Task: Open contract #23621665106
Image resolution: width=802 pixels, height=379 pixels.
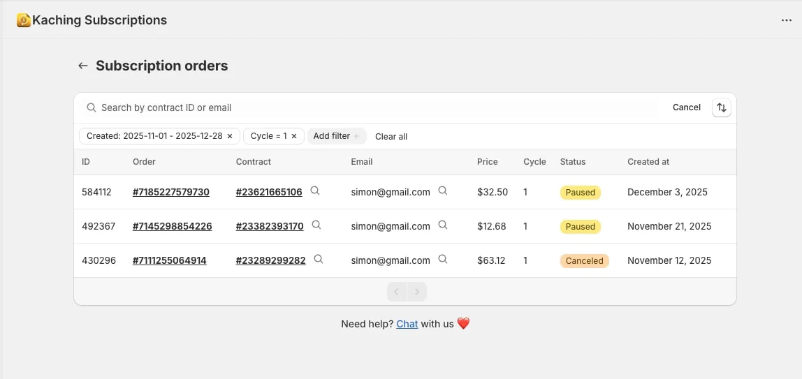Action: coord(269,192)
